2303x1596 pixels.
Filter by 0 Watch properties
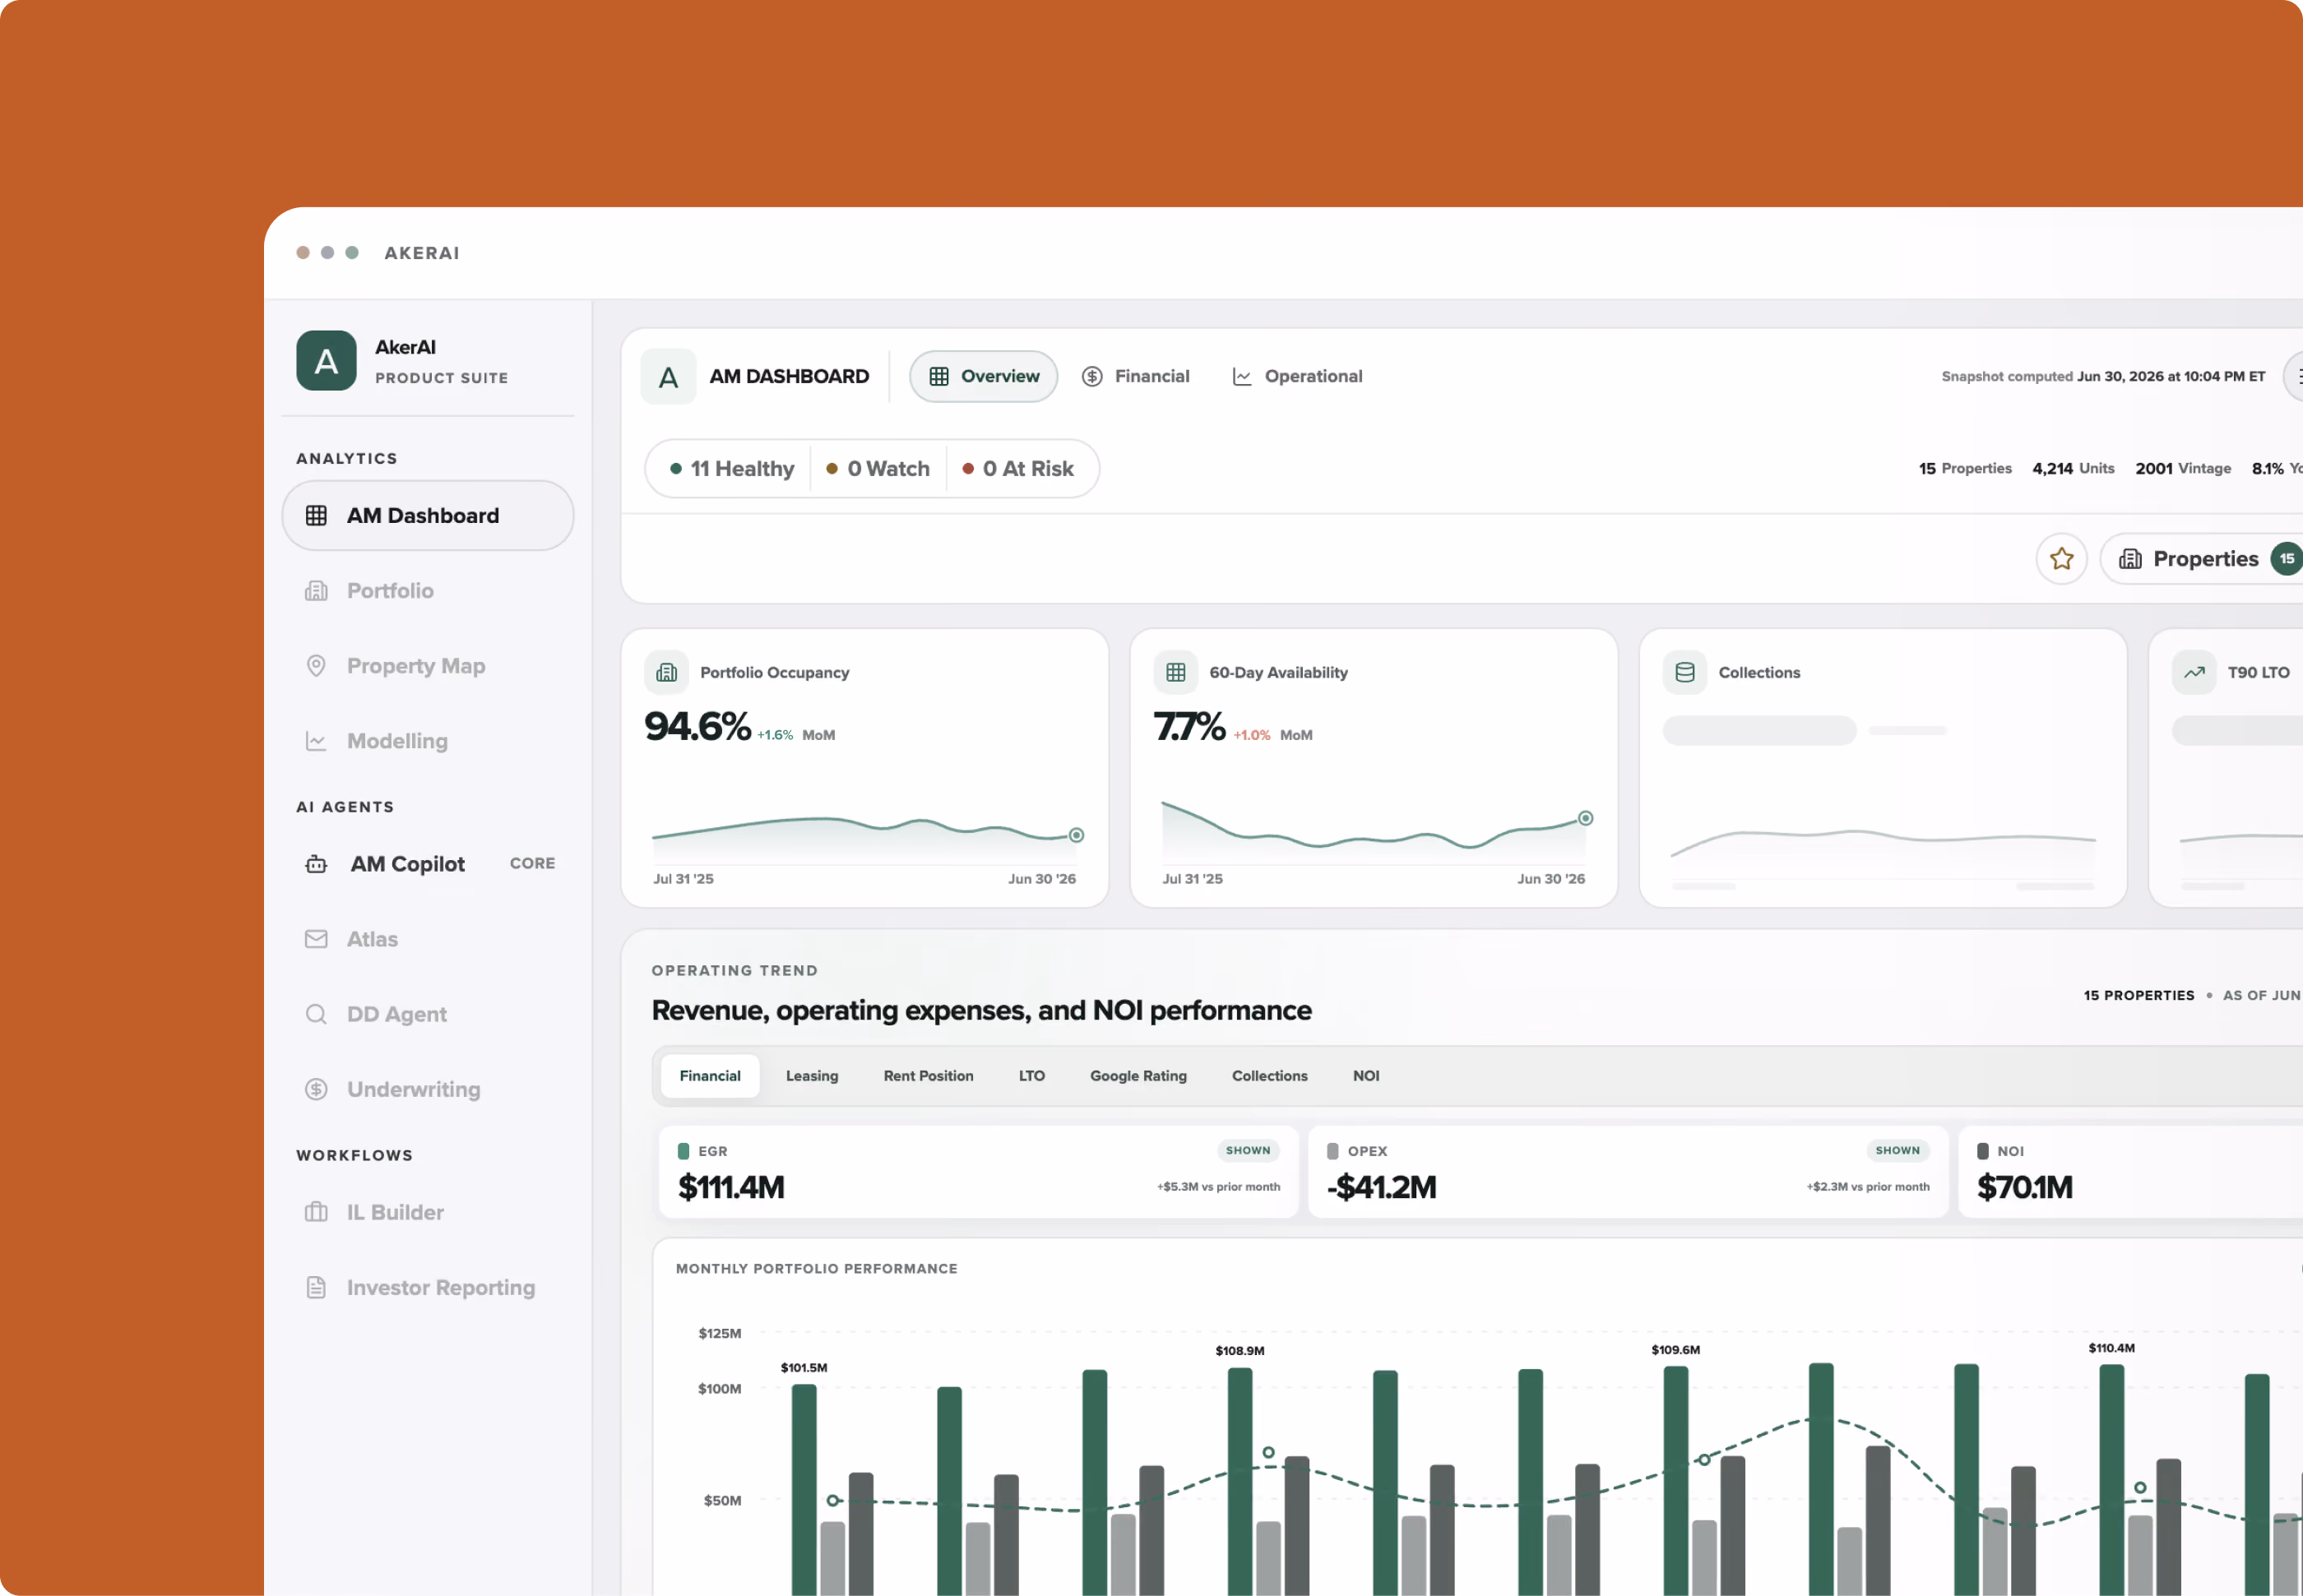[x=877, y=469]
